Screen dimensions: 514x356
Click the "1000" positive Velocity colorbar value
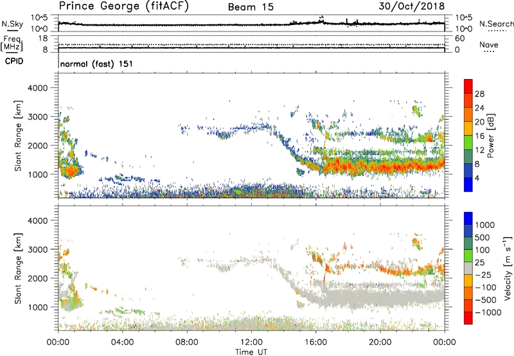point(485,225)
